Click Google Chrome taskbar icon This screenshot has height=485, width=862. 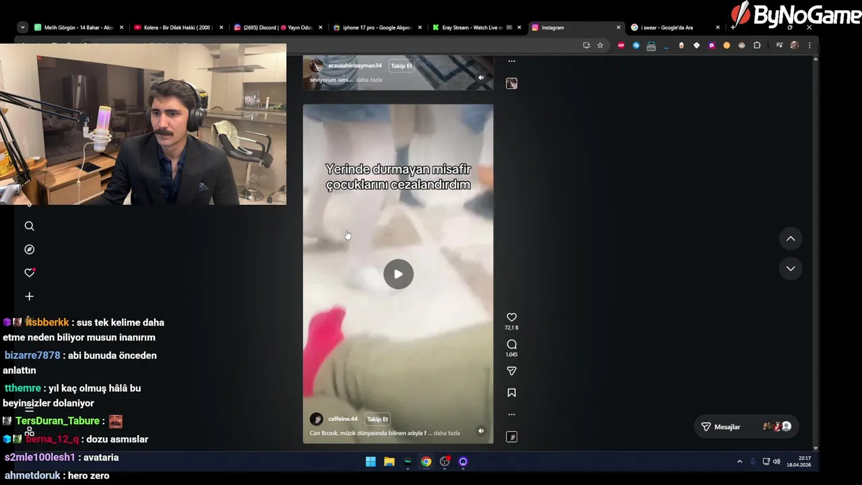426,461
